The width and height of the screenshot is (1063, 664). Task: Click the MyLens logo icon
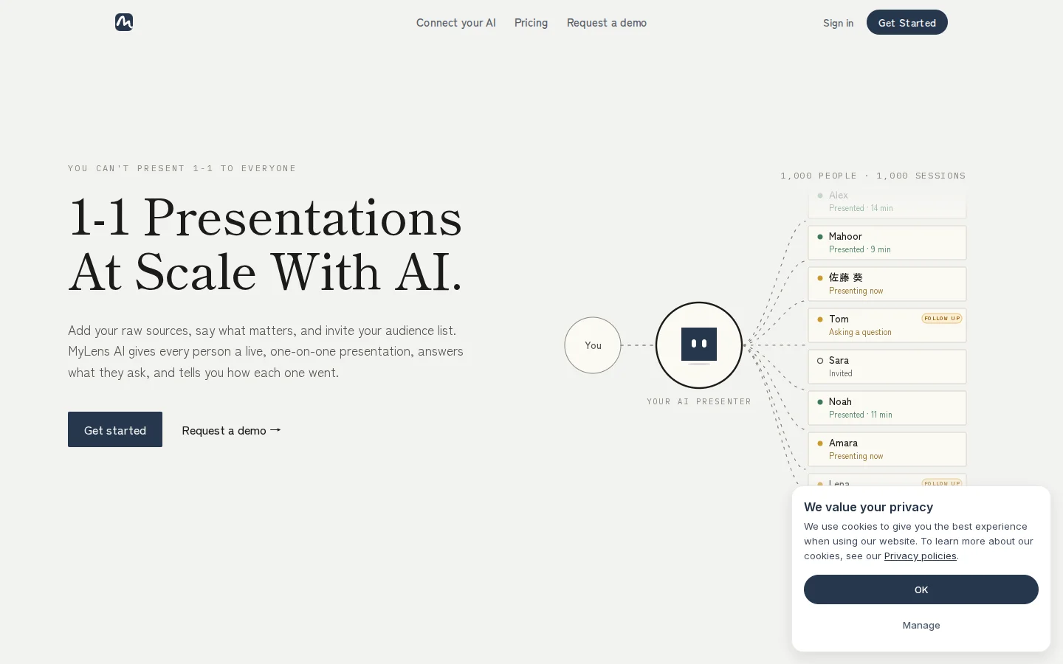click(124, 22)
